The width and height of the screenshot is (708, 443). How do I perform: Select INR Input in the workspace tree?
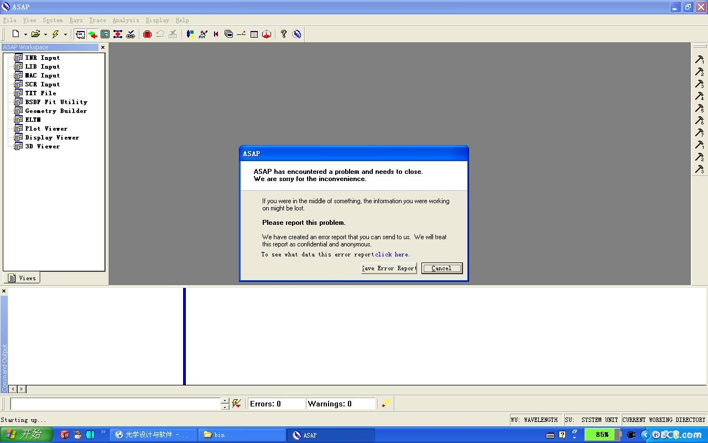pos(42,58)
